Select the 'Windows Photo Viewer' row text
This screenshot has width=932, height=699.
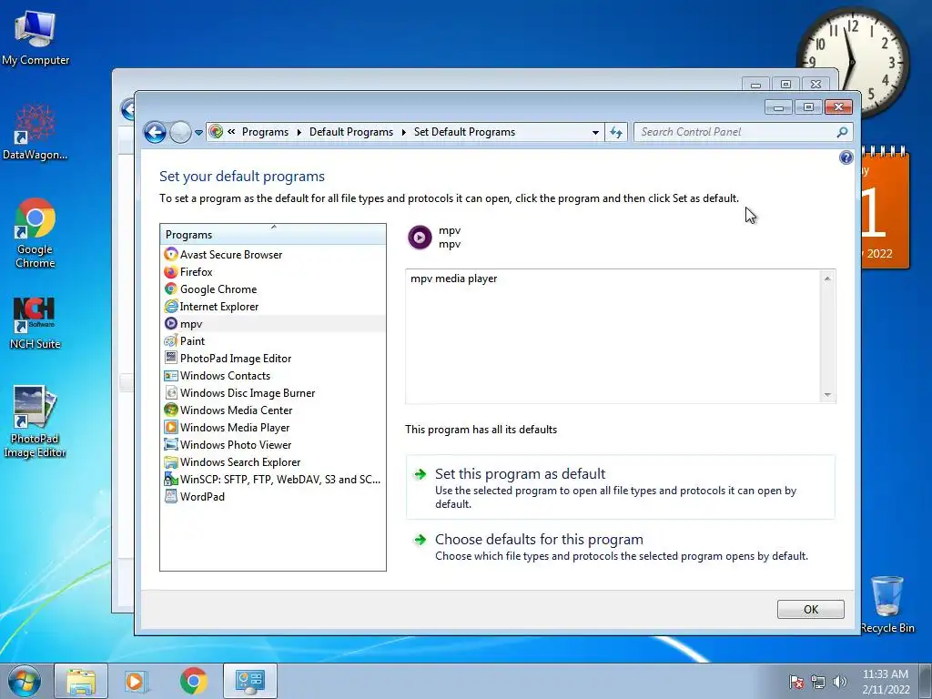[x=236, y=444]
